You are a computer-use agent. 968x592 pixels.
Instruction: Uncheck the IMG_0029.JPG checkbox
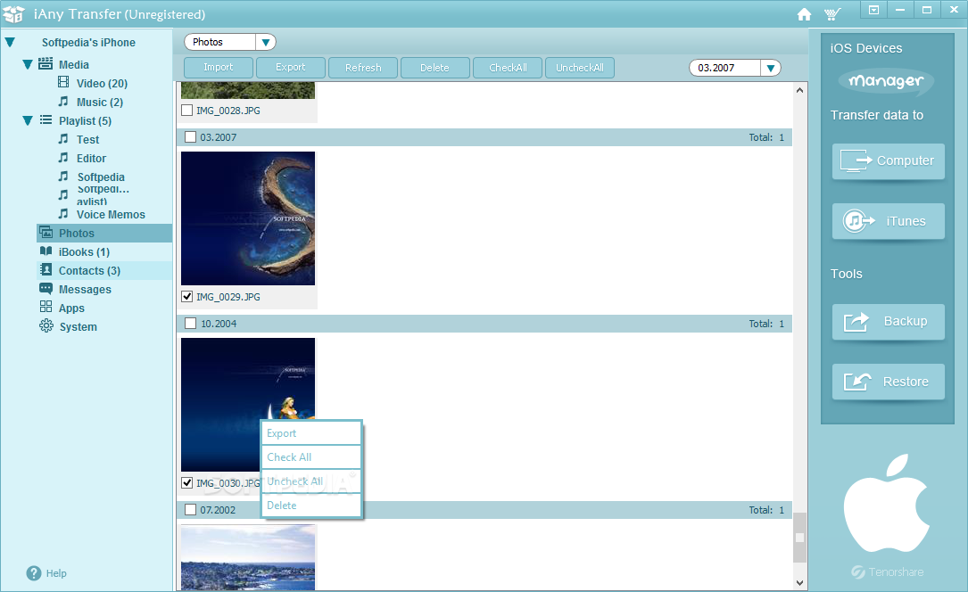[x=187, y=297]
